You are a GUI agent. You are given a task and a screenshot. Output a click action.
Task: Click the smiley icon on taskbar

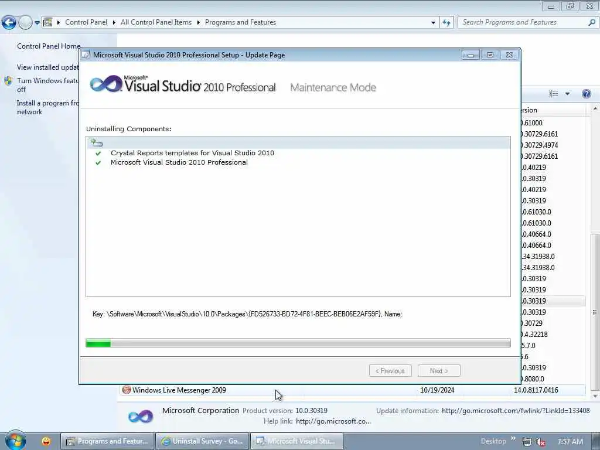pyautogui.click(x=46, y=441)
